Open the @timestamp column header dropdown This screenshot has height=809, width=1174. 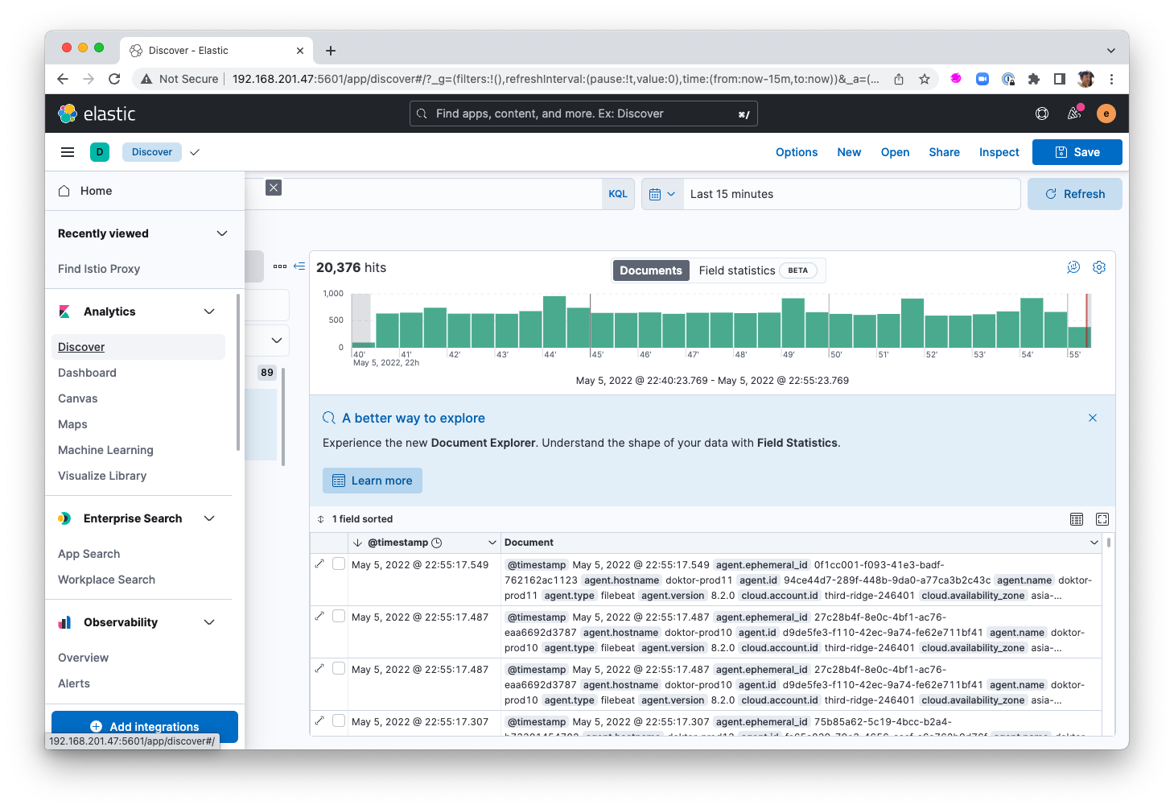coord(492,543)
